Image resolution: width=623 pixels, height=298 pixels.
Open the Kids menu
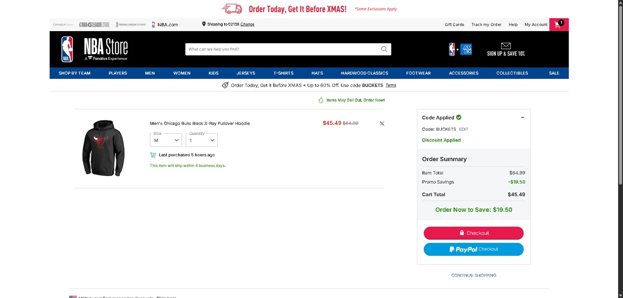(x=213, y=73)
